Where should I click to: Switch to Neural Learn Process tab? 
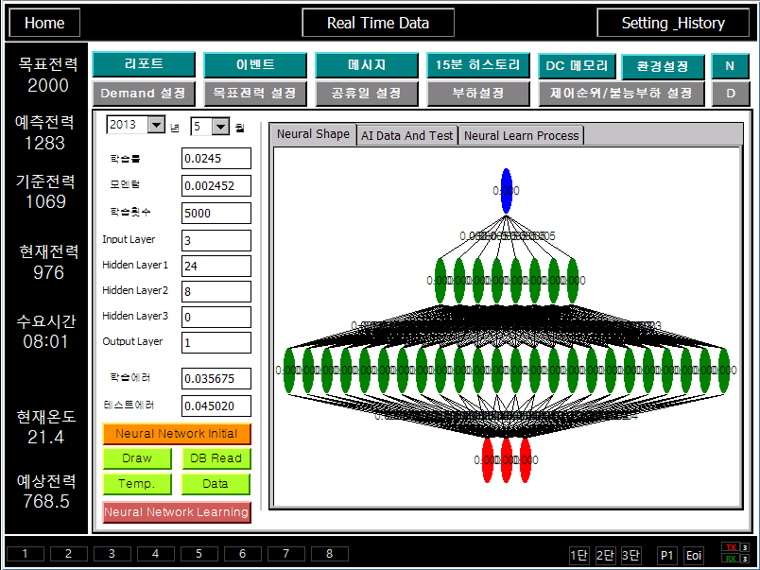tap(522, 136)
